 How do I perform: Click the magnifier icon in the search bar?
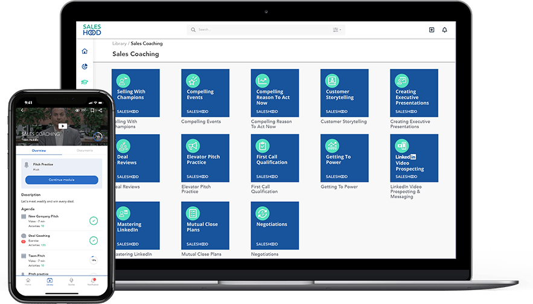pyautogui.click(x=193, y=30)
